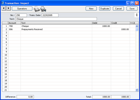Click the printer icon to print
Image resolution: width=140 pixels, height=100 pixels.
[36, 9]
